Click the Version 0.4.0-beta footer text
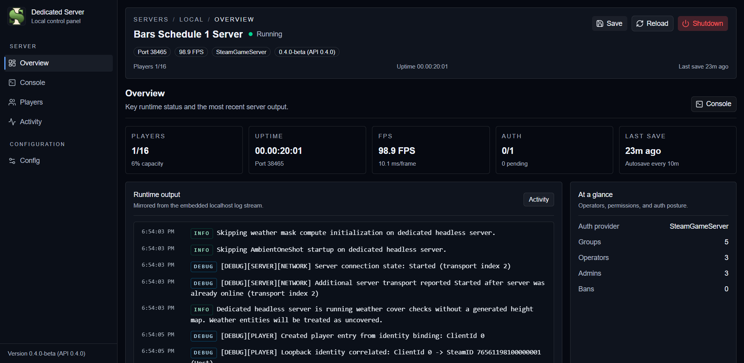The image size is (744, 363). coord(47,354)
